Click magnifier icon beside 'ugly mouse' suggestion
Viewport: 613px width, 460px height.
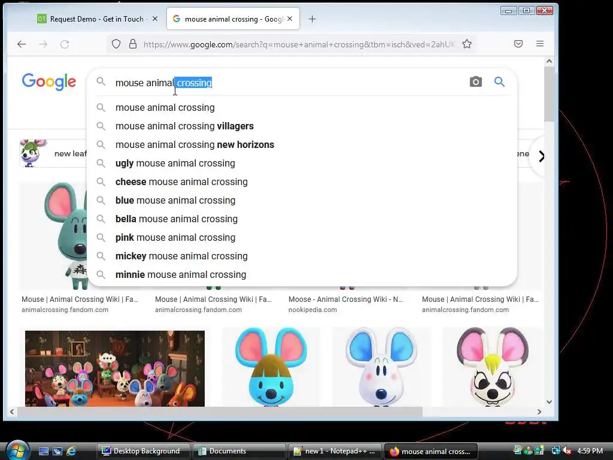(x=101, y=163)
